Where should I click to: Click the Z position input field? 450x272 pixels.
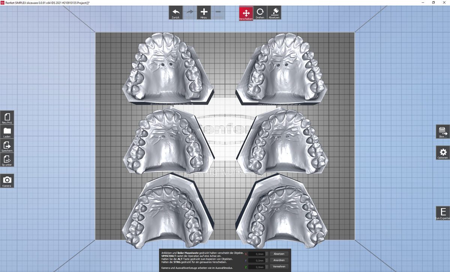(256, 267)
